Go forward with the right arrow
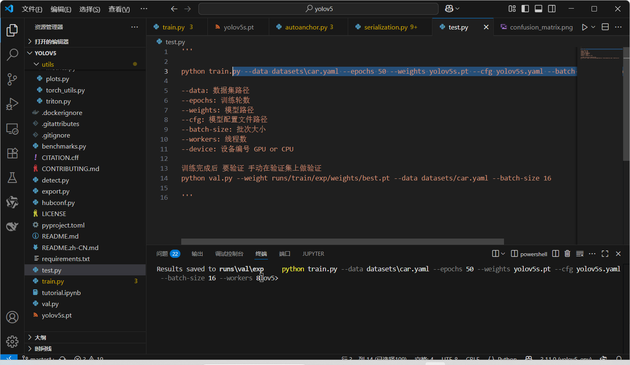This screenshot has height=365, width=630. (x=187, y=9)
